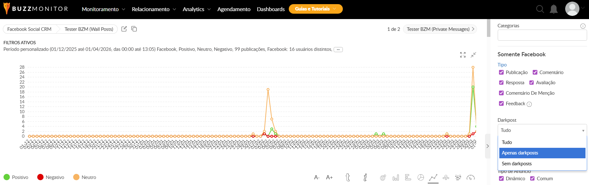Screen dimensions: 589x185
Task: Expand active filters with ellipsis button
Action: [338, 50]
